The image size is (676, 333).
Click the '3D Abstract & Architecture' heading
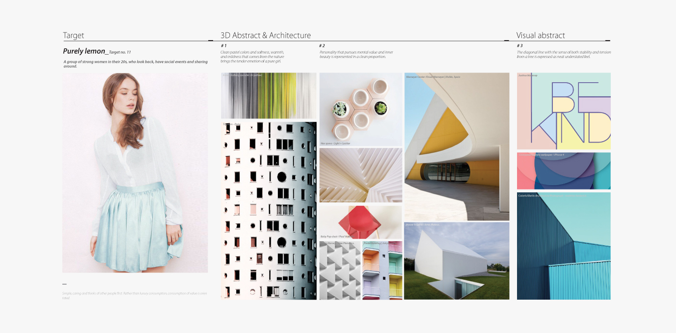tap(266, 35)
